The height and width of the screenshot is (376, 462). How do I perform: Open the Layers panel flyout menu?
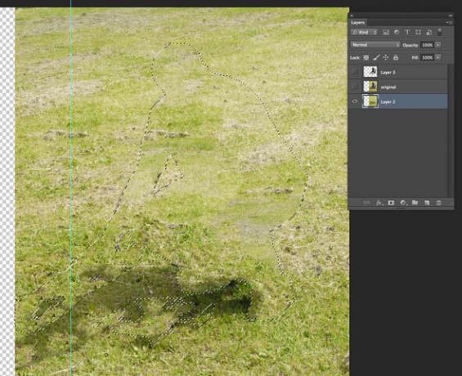(x=449, y=22)
